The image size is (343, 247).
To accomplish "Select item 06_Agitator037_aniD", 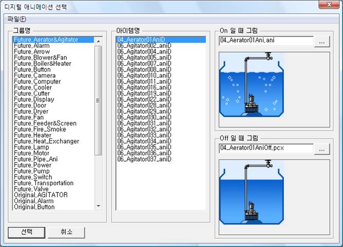I will click(x=161, y=159).
